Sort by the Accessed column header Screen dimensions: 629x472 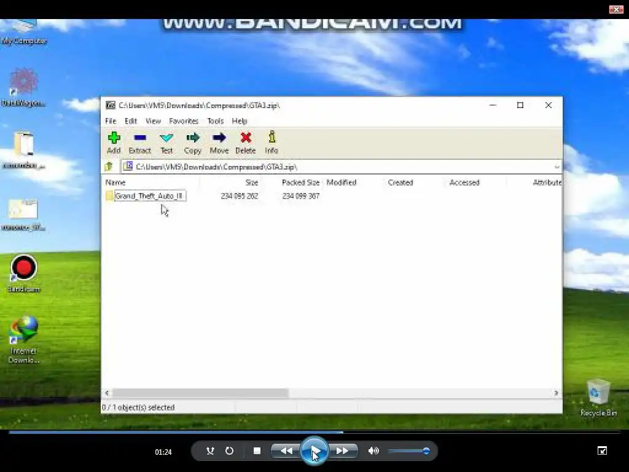[464, 182]
